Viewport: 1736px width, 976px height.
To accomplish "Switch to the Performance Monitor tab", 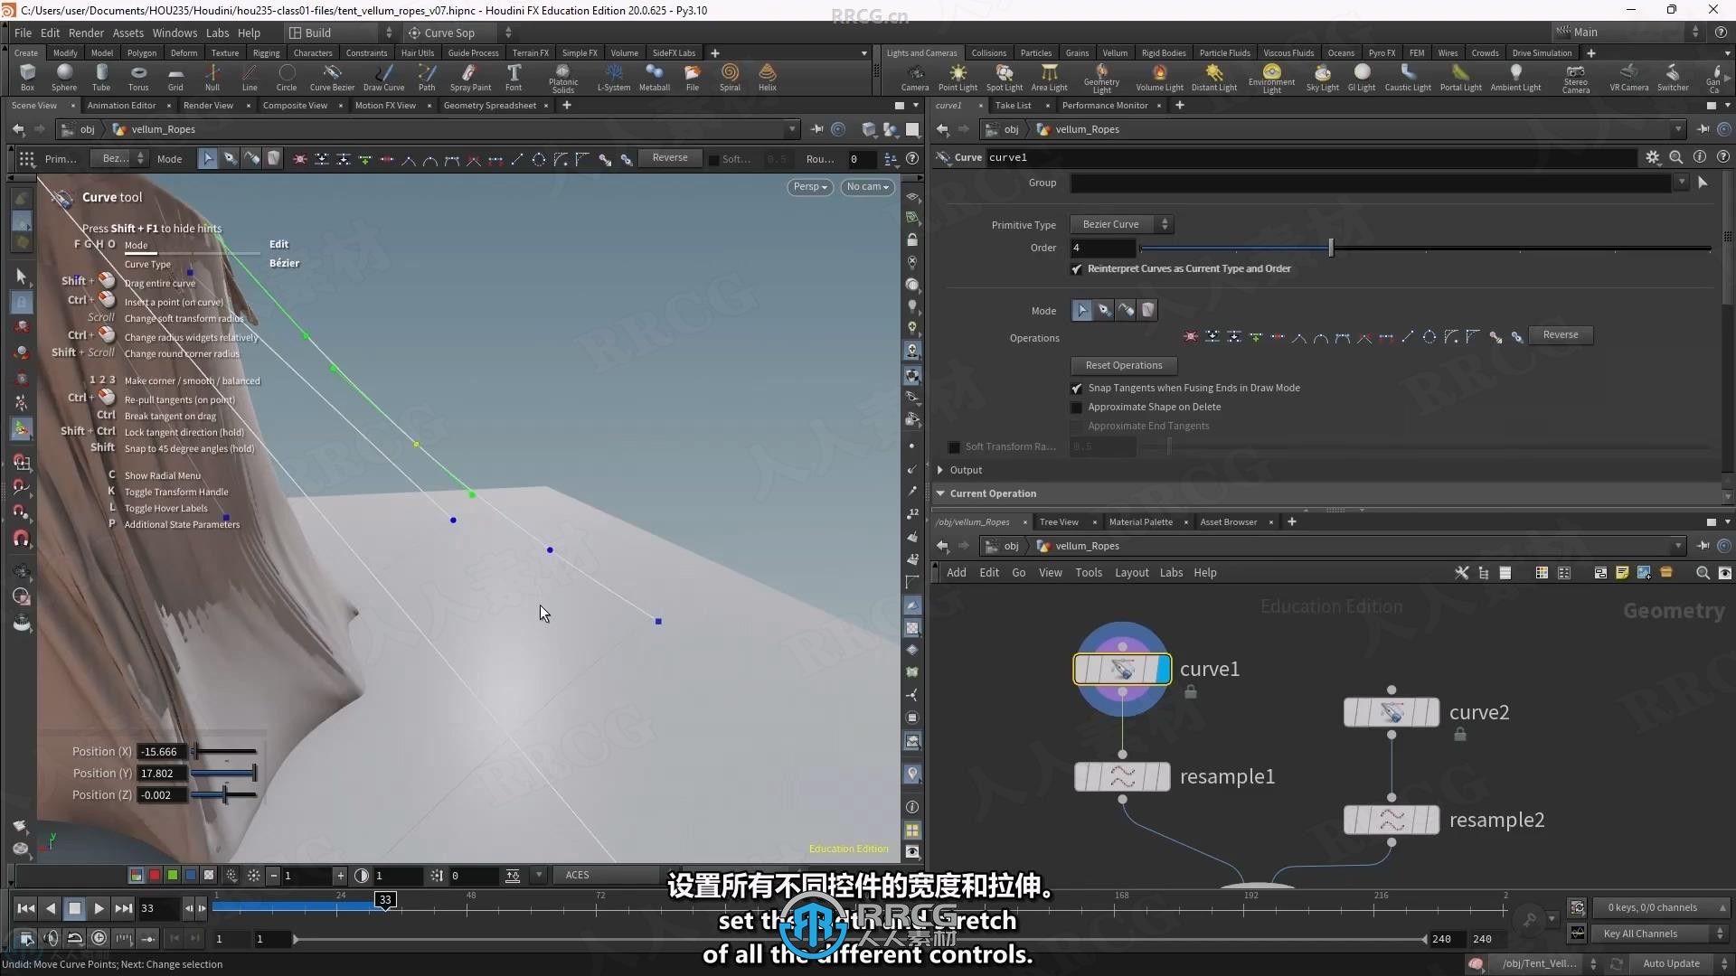I will [x=1105, y=106].
